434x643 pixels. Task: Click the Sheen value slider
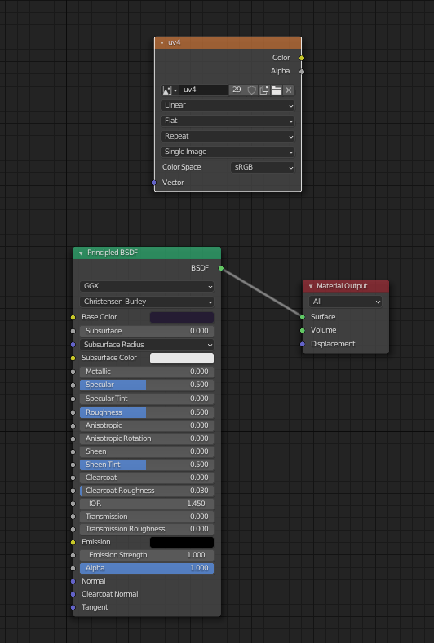pos(147,451)
